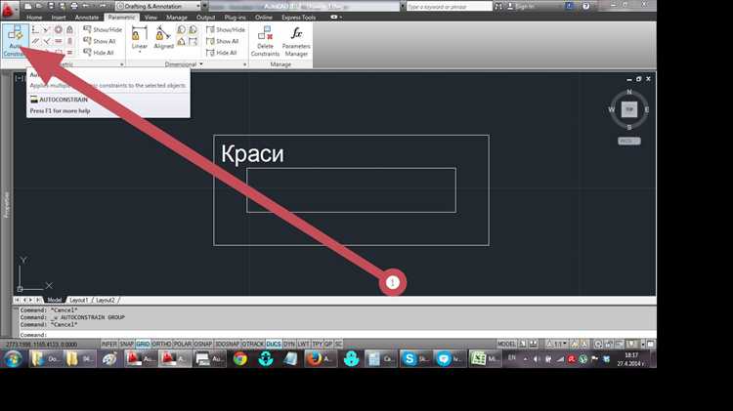Click the Plot printer icon in Quick Access toolbar
733x411 pixels.
click(x=74, y=6)
